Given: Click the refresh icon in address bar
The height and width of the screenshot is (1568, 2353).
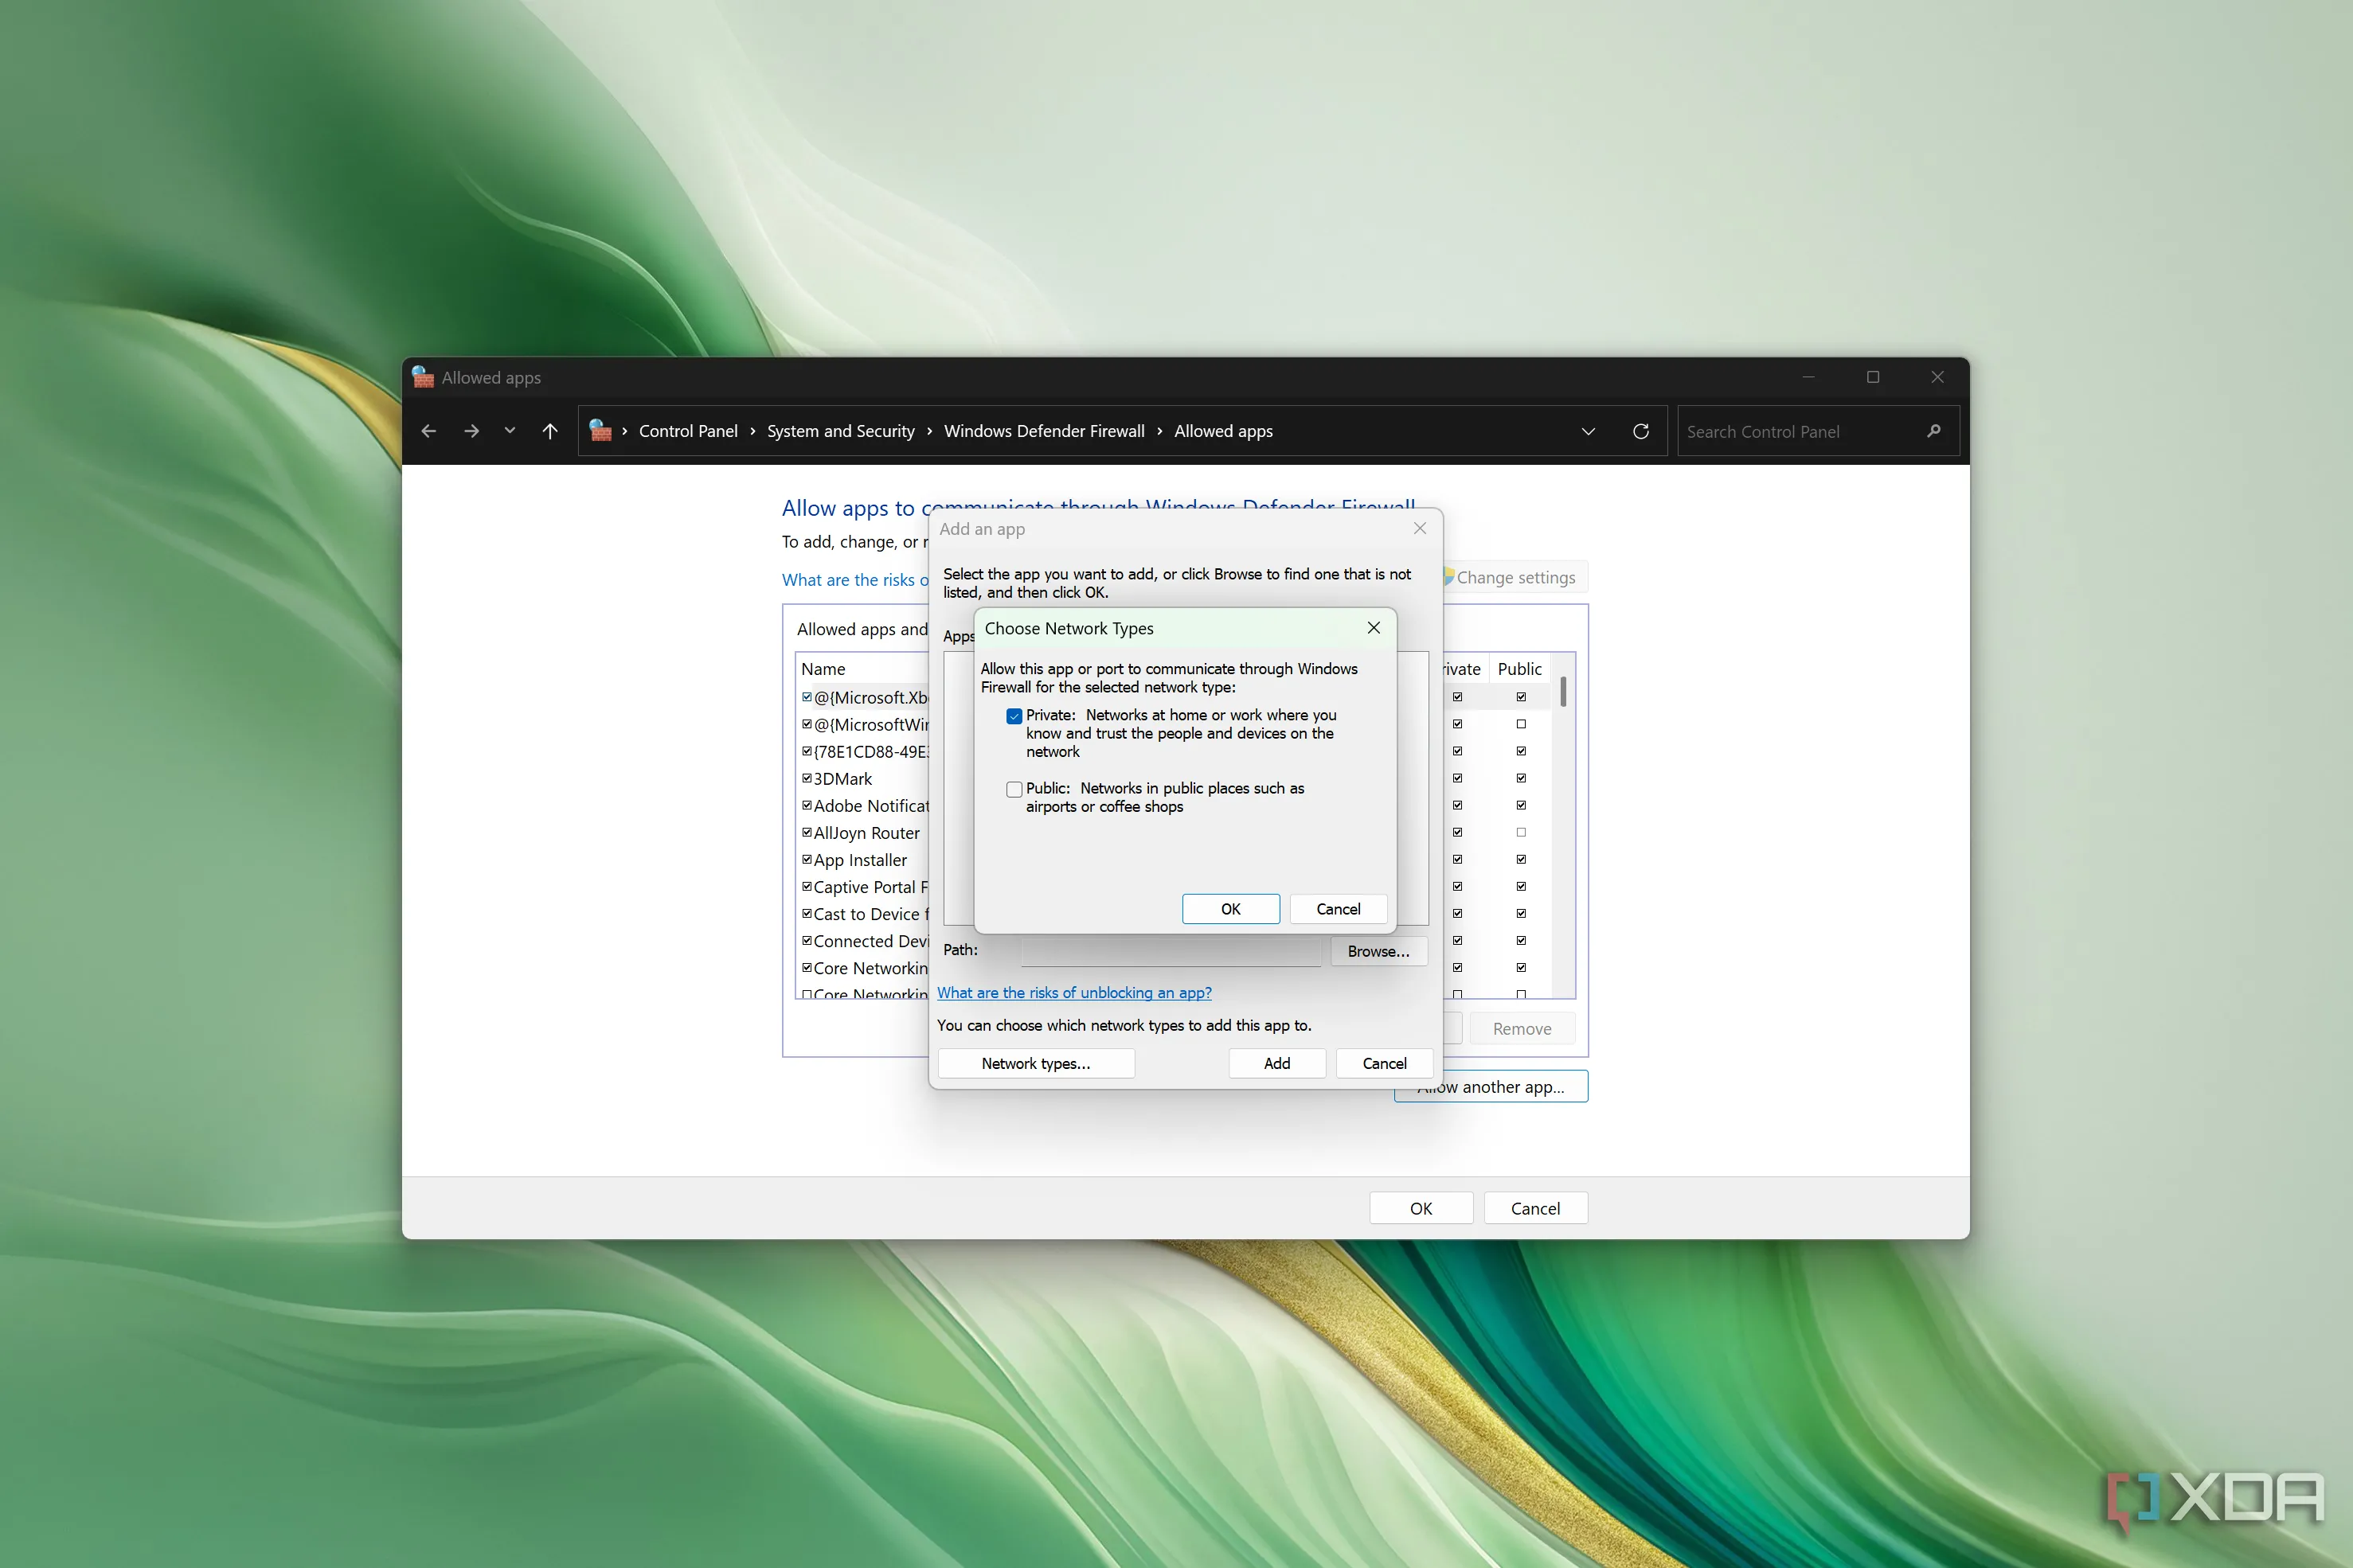Looking at the screenshot, I should (1640, 431).
